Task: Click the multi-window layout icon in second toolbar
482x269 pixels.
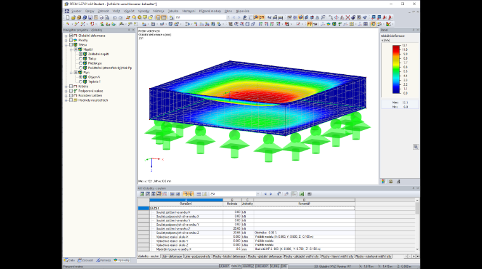Action: [x=365, y=24]
